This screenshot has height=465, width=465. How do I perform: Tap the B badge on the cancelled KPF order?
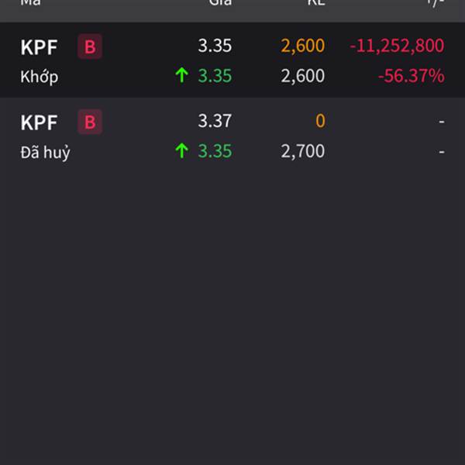(x=90, y=122)
